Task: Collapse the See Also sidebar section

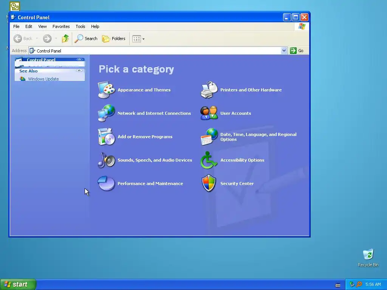Action: click(79, 71)
